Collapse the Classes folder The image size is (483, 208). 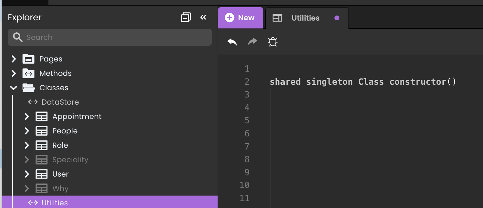pyautogui.click(x=14, y=88)
